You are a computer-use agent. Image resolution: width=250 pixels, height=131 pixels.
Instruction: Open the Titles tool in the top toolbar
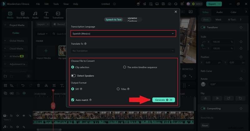point(46,15)
